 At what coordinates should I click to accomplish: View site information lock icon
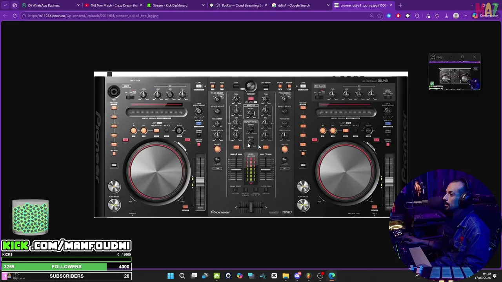[x=24, y=16]
